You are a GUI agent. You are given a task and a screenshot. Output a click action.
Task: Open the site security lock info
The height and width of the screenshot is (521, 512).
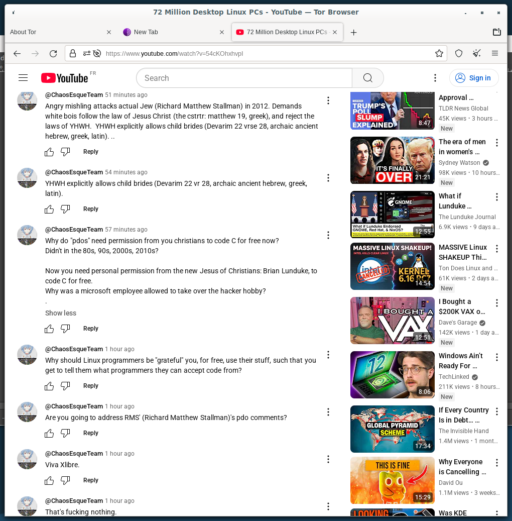pos(73,53)
